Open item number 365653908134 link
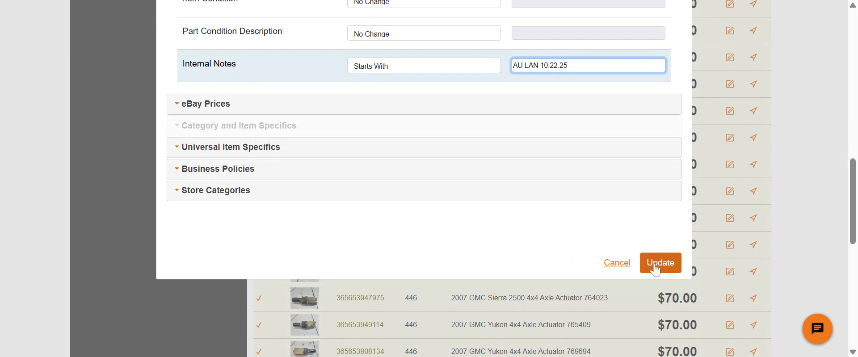 [360, 352]
